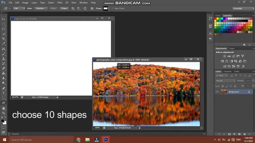Select the Blur tool
Screen dimensions: 255x143
(4, 78)
